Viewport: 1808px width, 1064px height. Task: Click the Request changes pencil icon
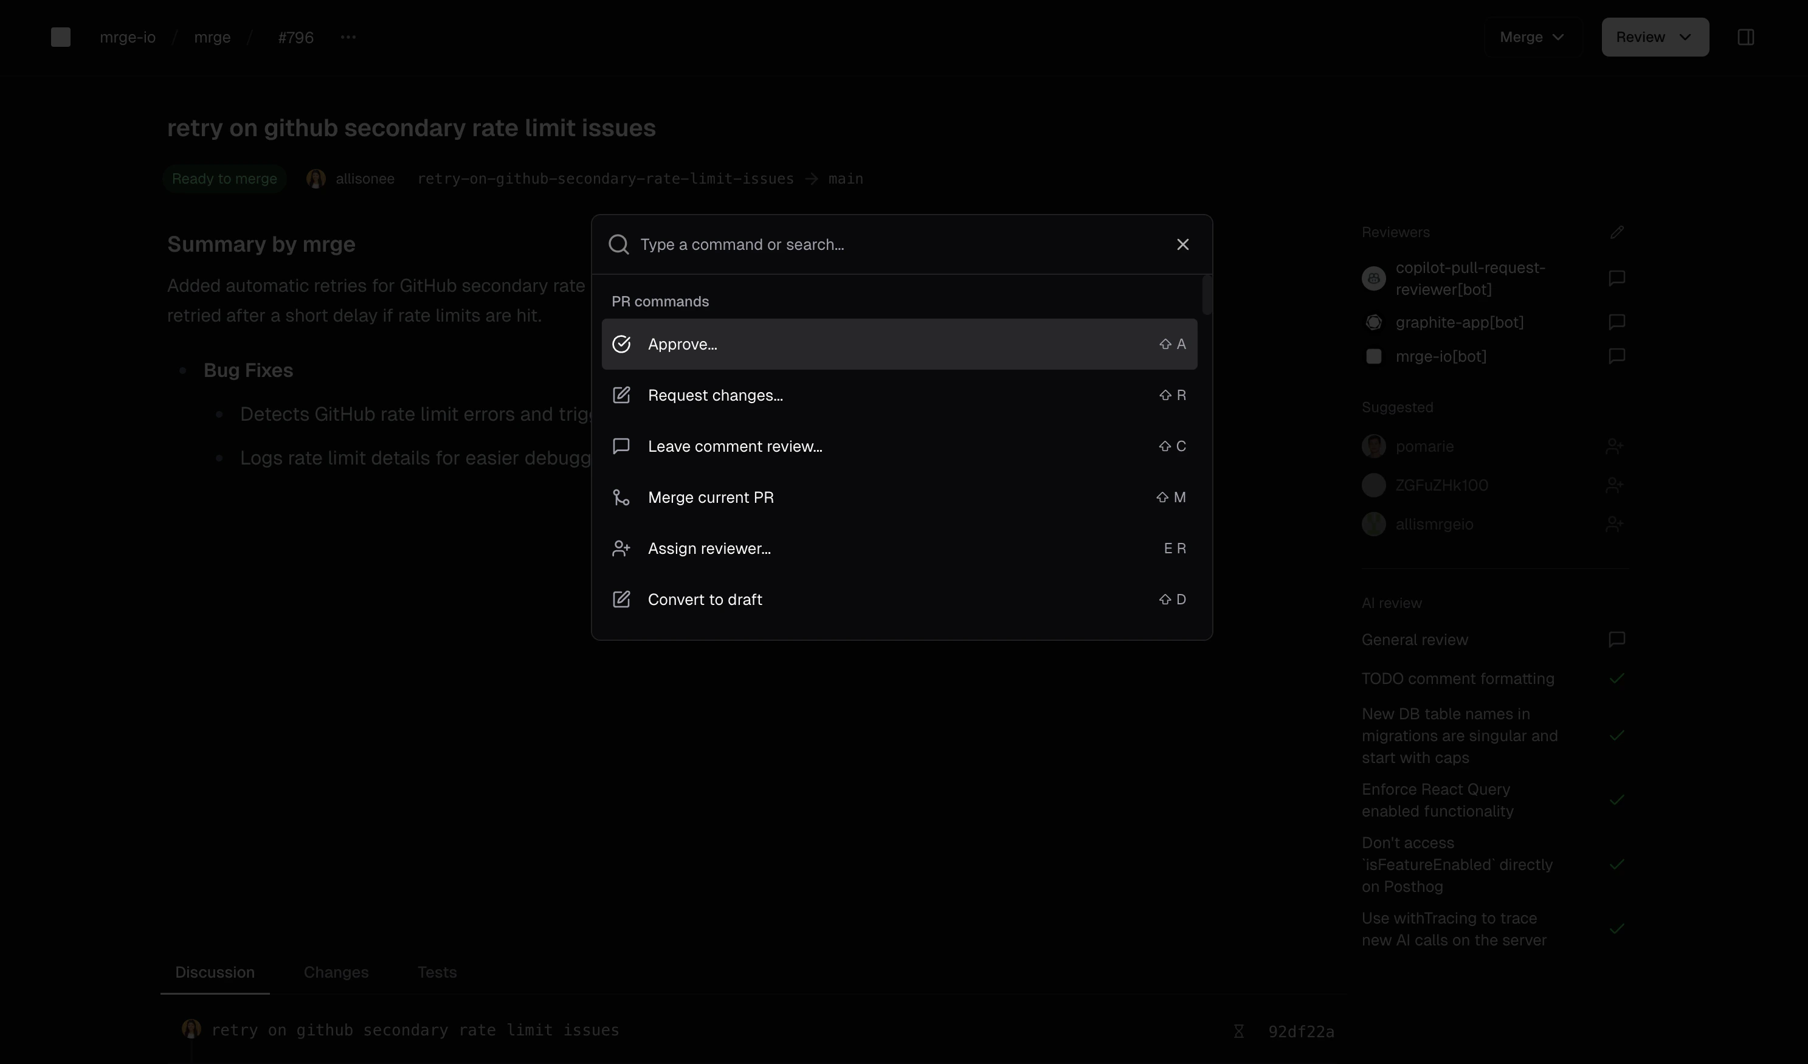pos(621,395)
